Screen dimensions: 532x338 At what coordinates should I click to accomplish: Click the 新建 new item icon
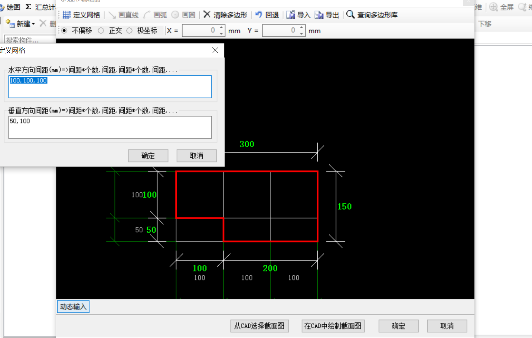pyautogui.click(x=10, y=23)
